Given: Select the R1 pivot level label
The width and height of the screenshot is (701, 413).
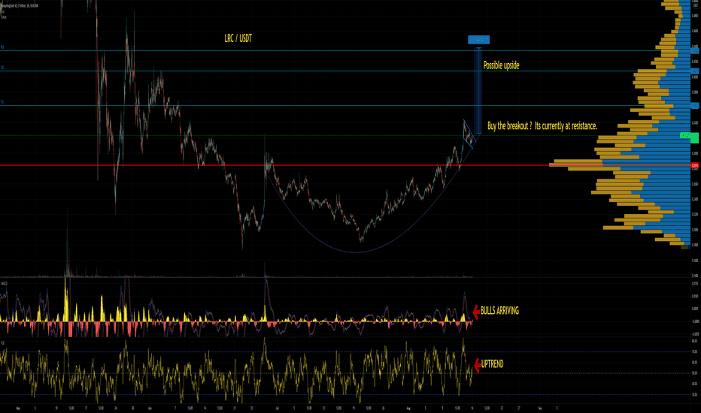Looking at the screenshot, I should pyautogui.click(x=2, y=102).
